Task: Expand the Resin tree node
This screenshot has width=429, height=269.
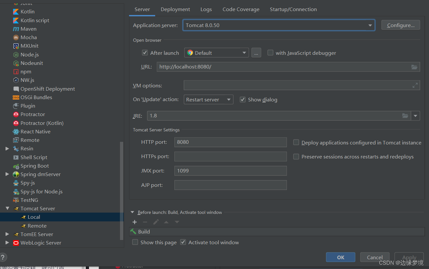Action: coord(7,149)
